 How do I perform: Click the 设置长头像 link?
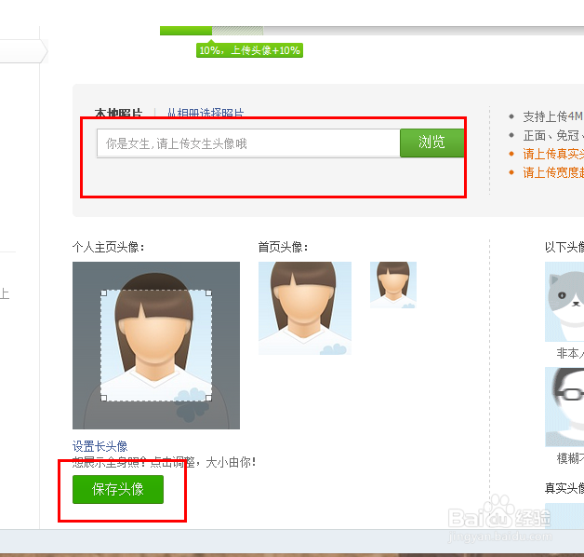[x=100, y=446]
